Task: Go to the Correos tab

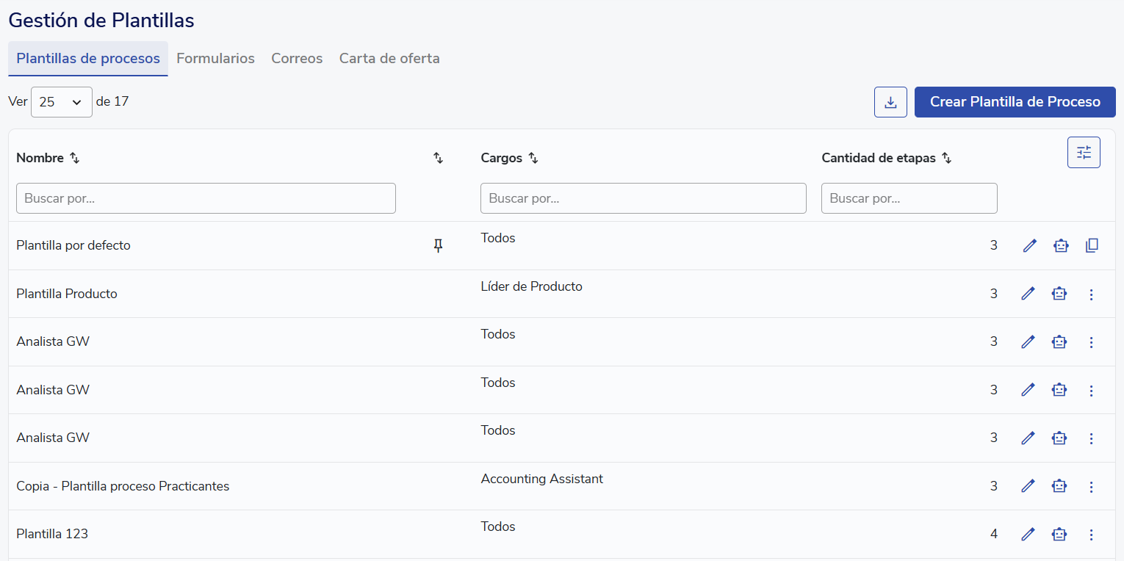Action: point(297,59)
